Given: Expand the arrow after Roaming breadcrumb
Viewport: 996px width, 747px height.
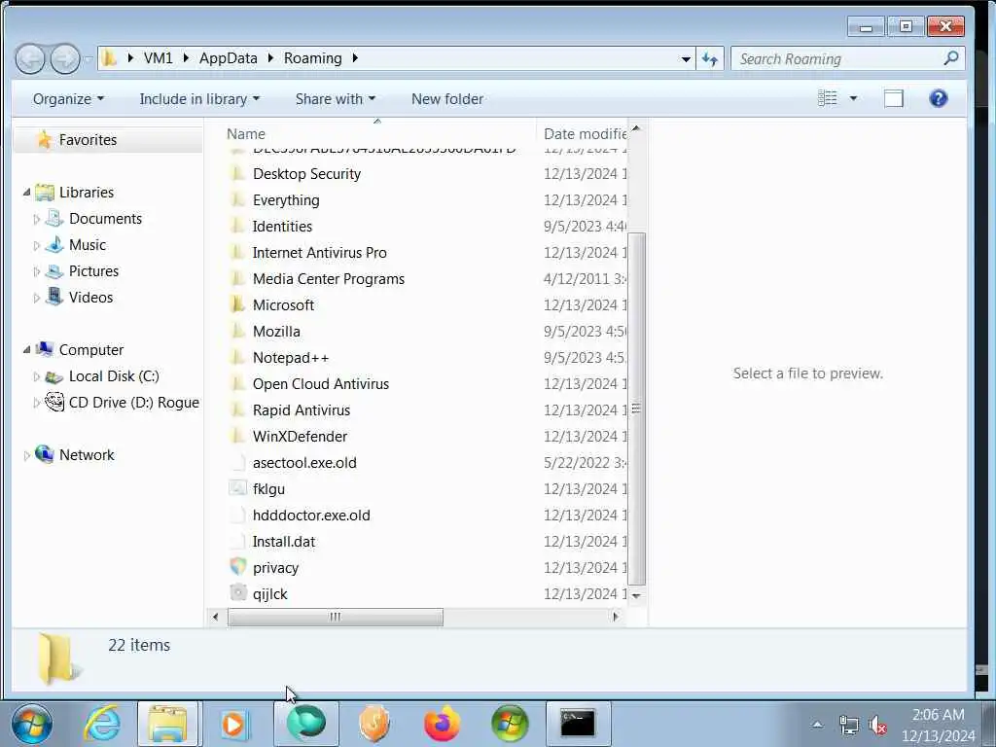Looking at the screenshot, I should (355, 58).
